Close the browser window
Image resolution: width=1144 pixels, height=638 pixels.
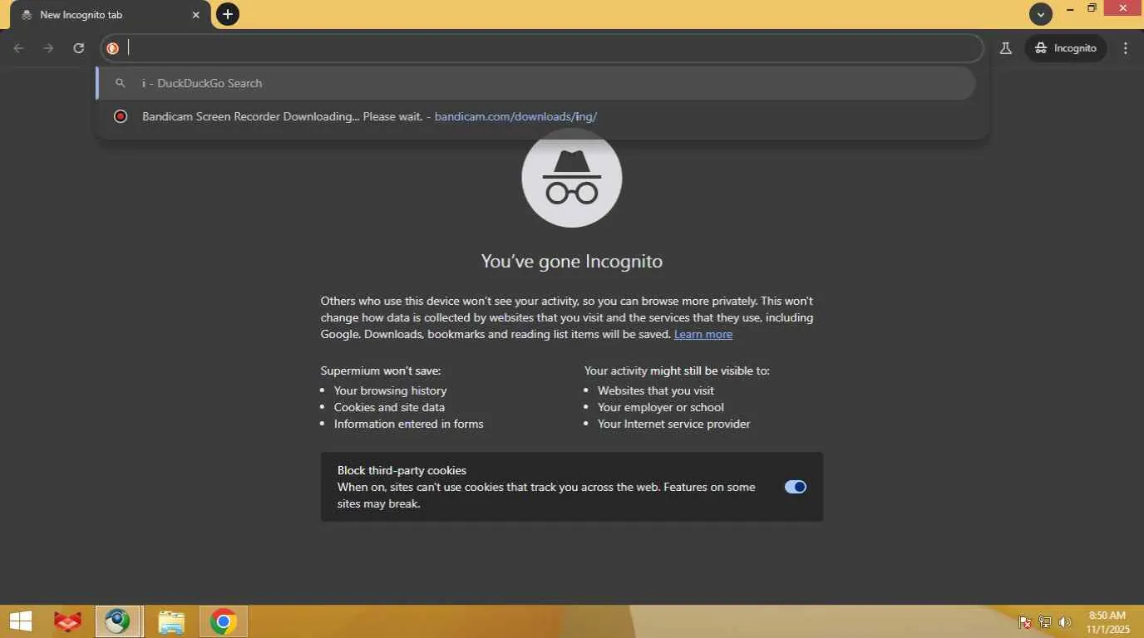(1123, 9)
